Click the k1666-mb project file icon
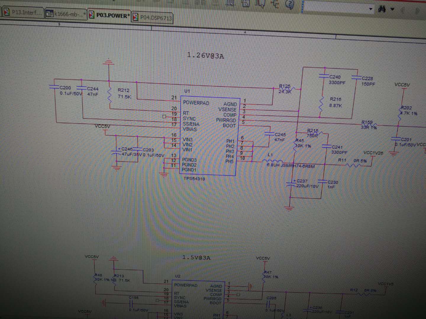 click(50, 14)
